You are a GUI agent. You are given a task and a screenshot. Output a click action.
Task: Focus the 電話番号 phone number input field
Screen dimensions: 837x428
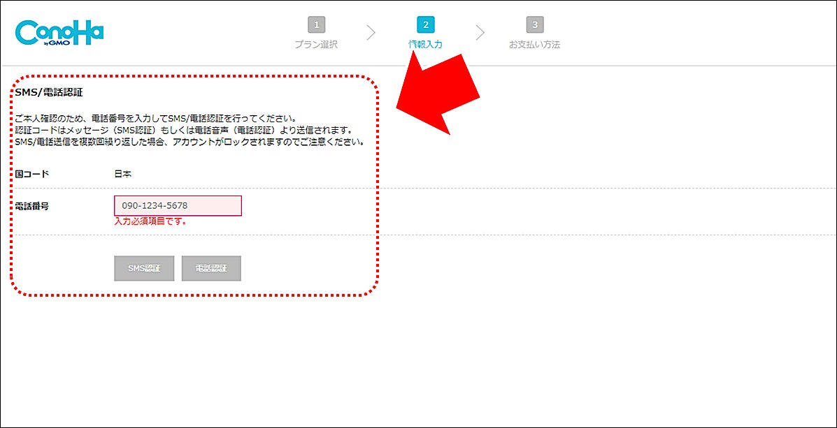point(178,206)
